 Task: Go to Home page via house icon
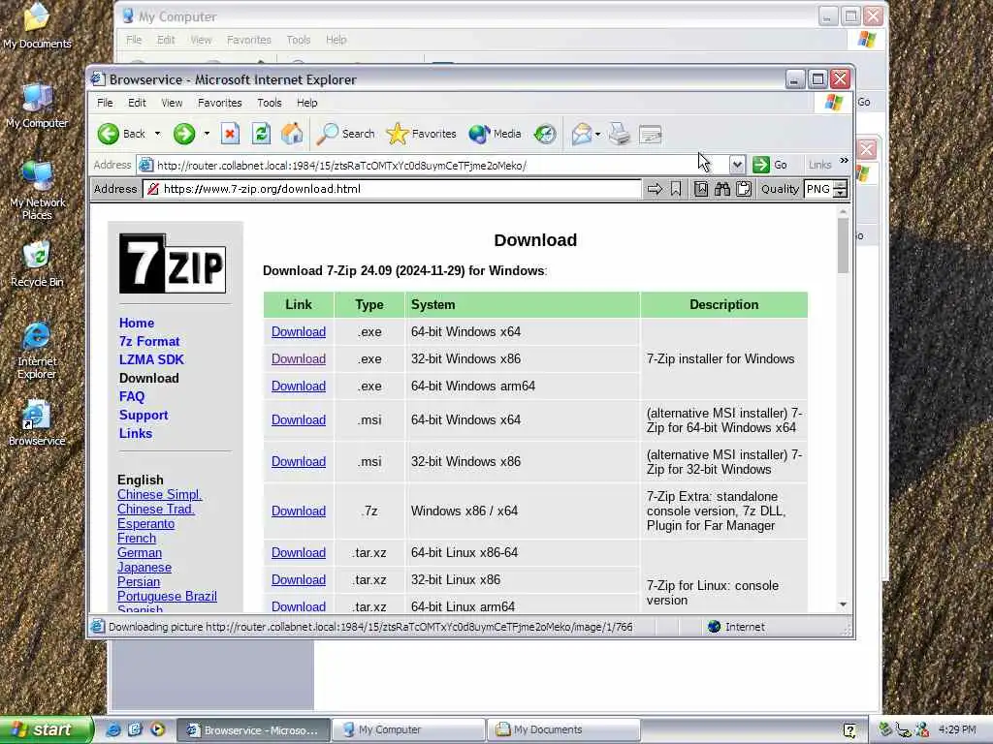(292, 134)
